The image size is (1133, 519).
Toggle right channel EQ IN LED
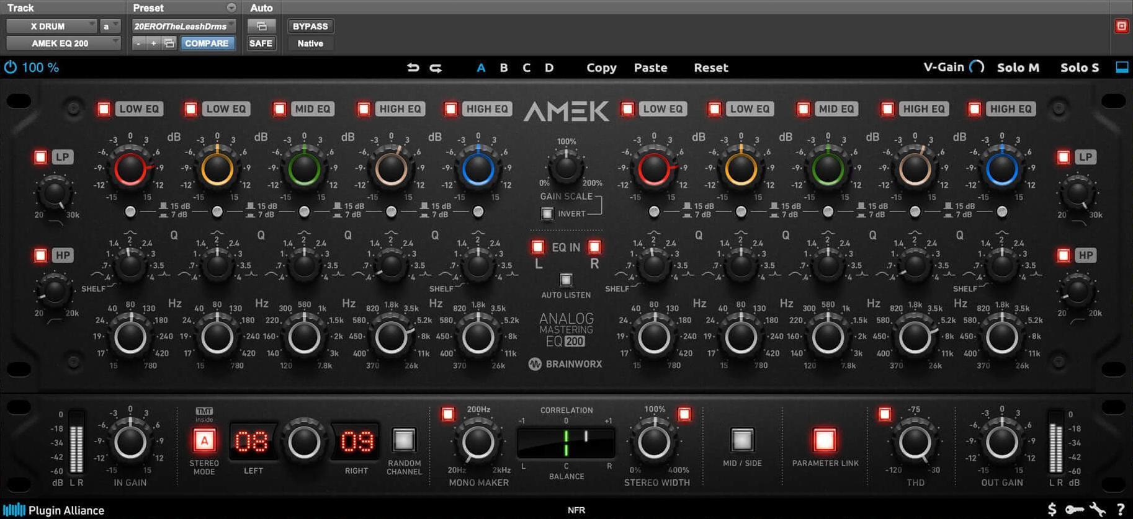[x=594, y=247]
